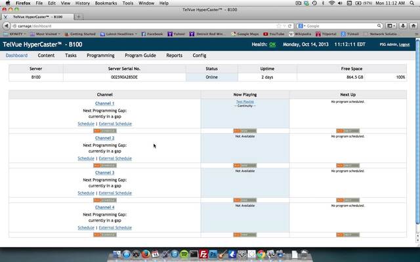Open External Schedule for Channel 2
Image resolution: width=420 pixels, height=262 pixels.
115,159
